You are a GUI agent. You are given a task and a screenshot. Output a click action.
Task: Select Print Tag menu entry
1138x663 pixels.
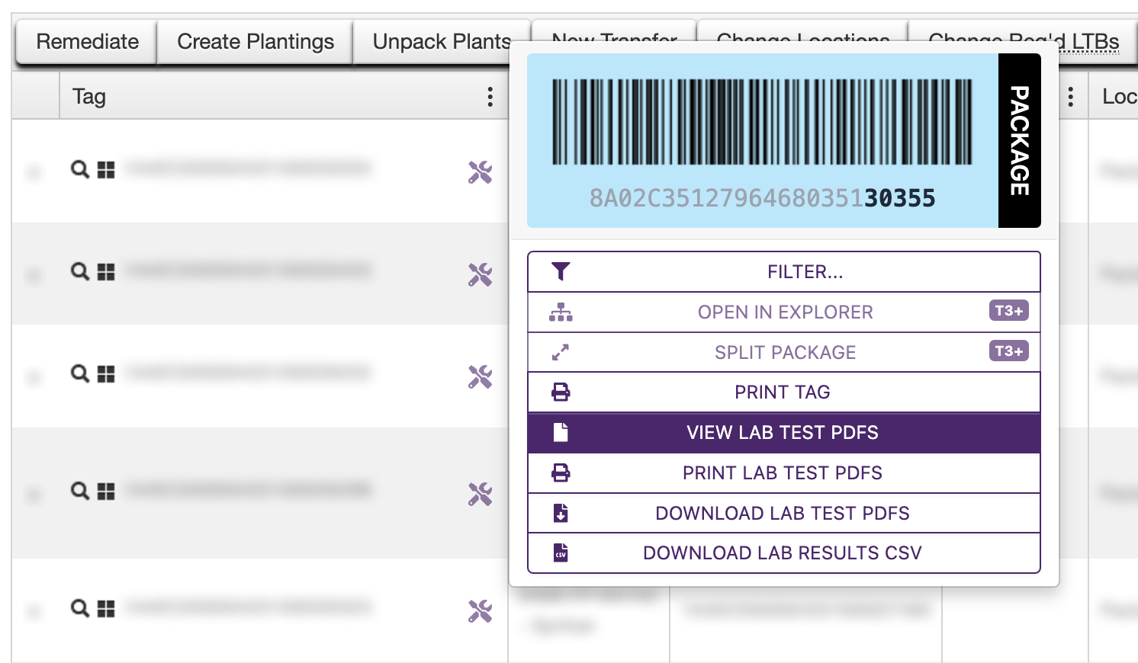[783, 392]
